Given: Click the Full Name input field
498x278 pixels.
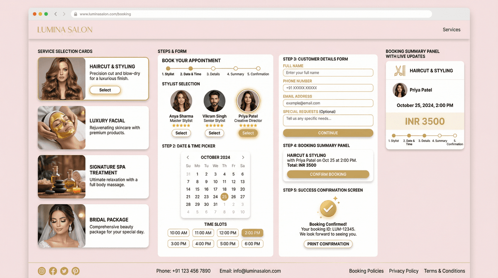Looking at the screenshot, I should pos(328,72).
